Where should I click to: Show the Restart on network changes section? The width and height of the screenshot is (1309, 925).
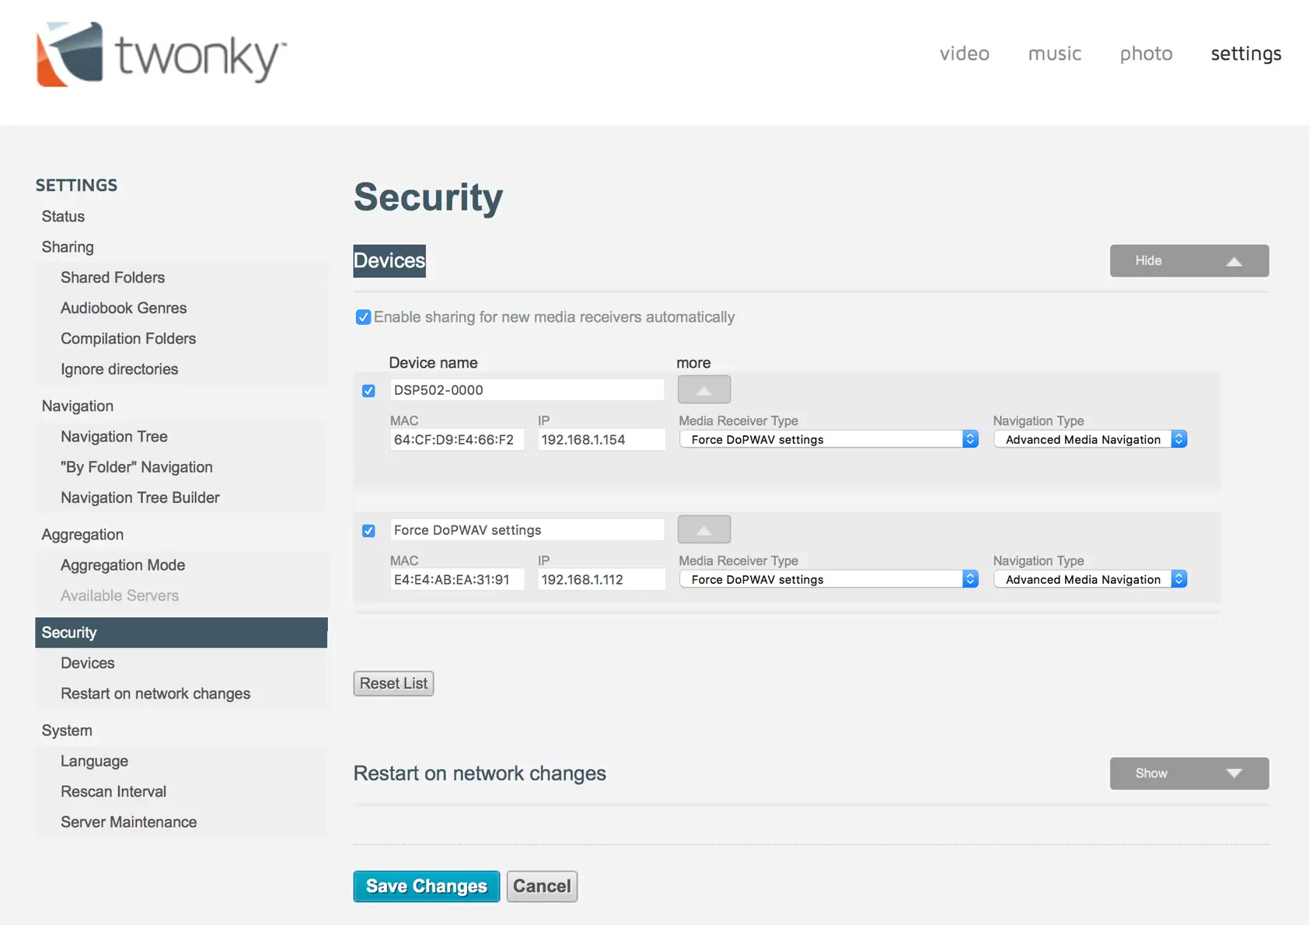[1189, 773]
